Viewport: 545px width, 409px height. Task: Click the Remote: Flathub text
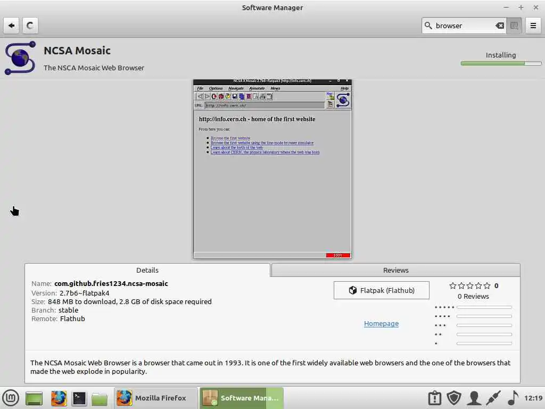coord(58,319)
